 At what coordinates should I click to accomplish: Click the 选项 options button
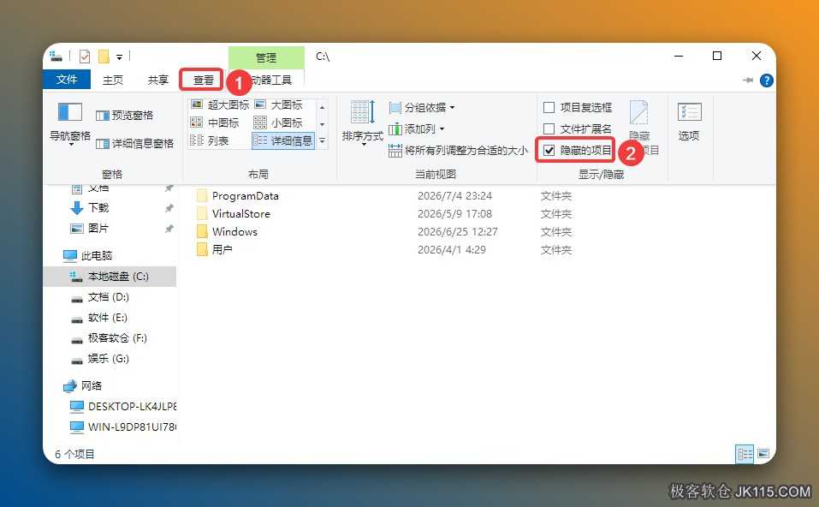pyautogui.click(x=689, y=122)
